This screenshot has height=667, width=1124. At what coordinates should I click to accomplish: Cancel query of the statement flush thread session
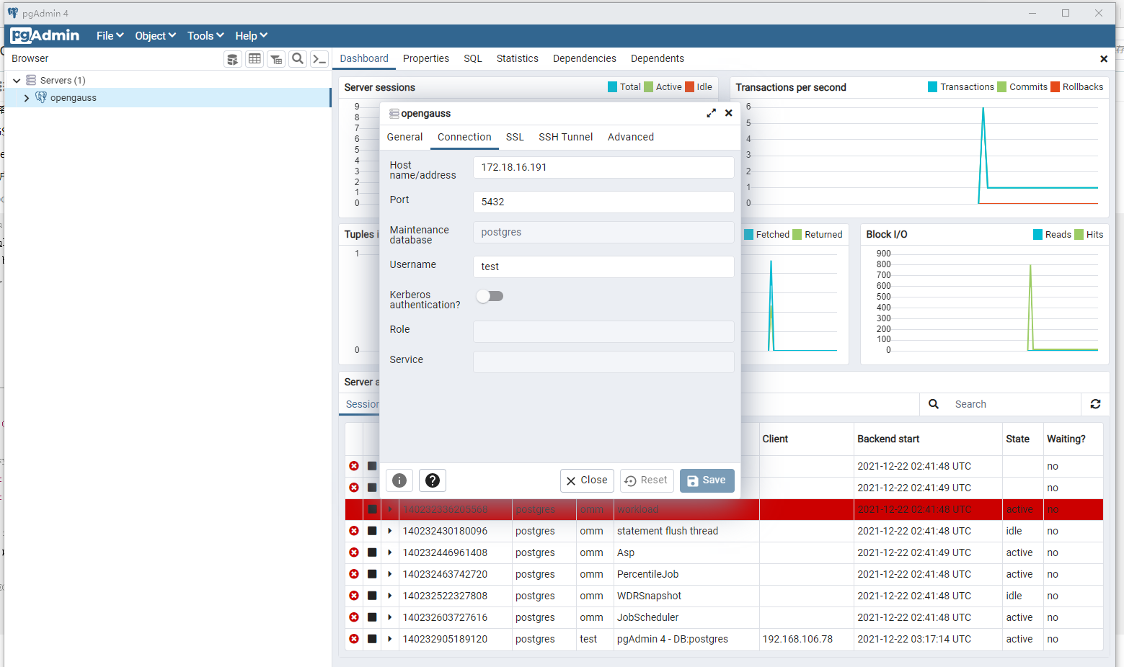[372, 531]
